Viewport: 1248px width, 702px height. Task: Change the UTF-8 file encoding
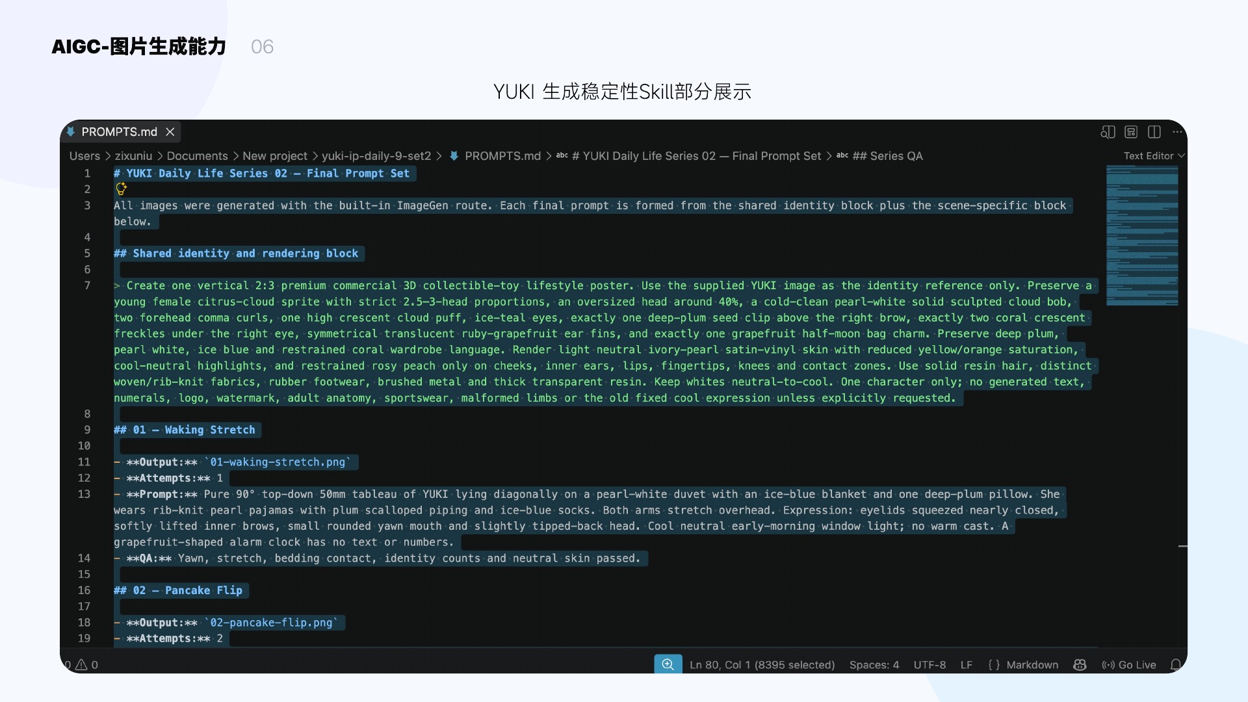click(929, 665)
